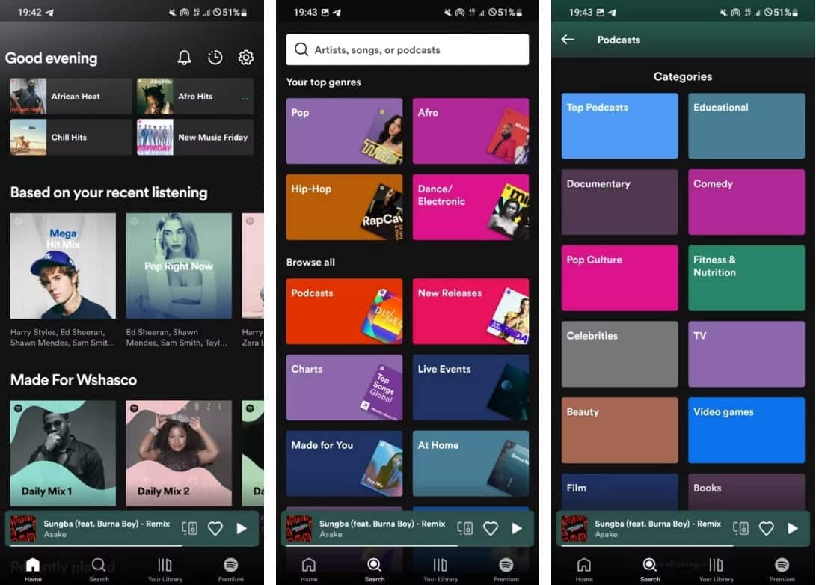The width and height of the screenshot is (816, 585).
Task: Select Search tab on the Home screen
Action: click(x=99, y=569)
